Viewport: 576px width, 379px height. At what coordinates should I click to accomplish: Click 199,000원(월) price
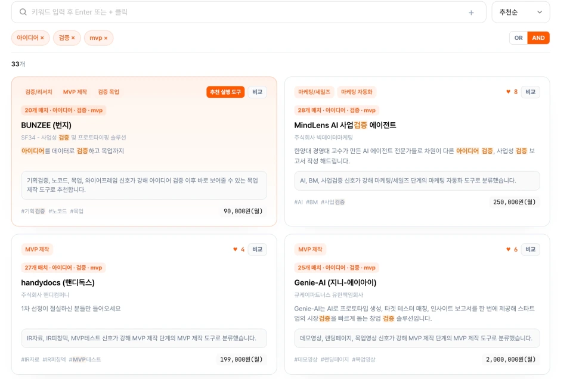point(241,359)
